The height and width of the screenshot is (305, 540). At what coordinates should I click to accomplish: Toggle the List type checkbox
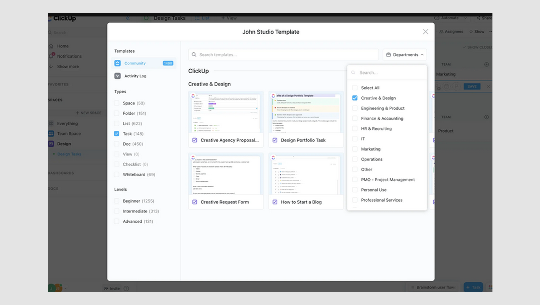pos(116,123)
